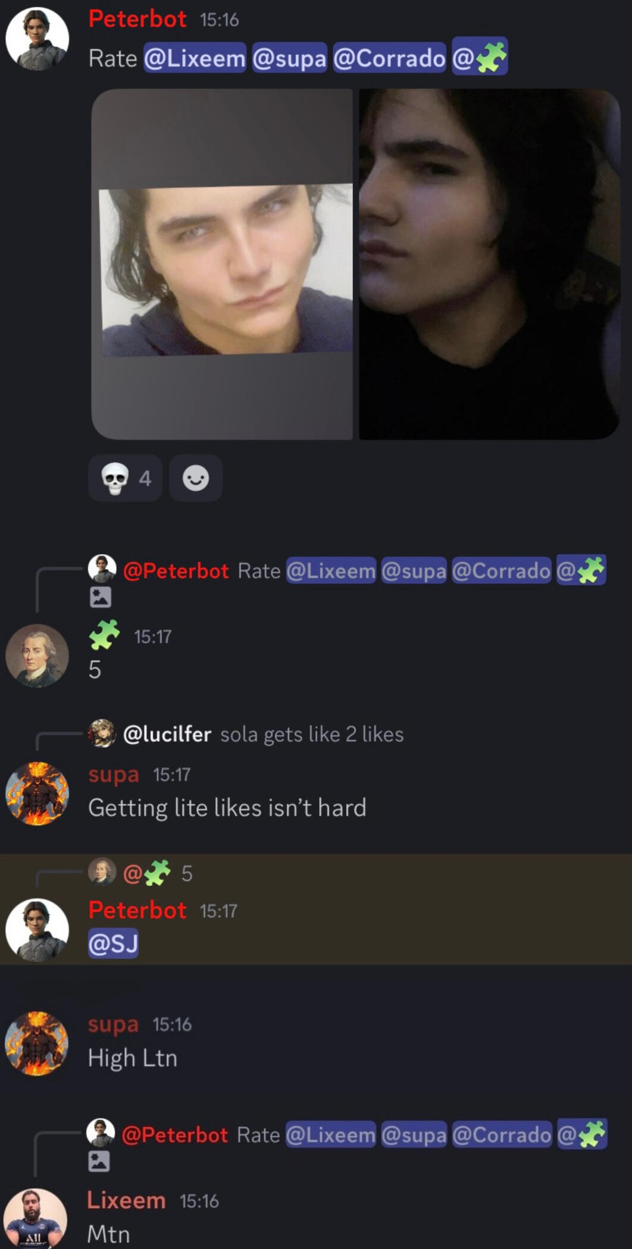
Task: Open Peterbot's avatar on the top message
Action: pyautogui.click(x=37, y=39)
